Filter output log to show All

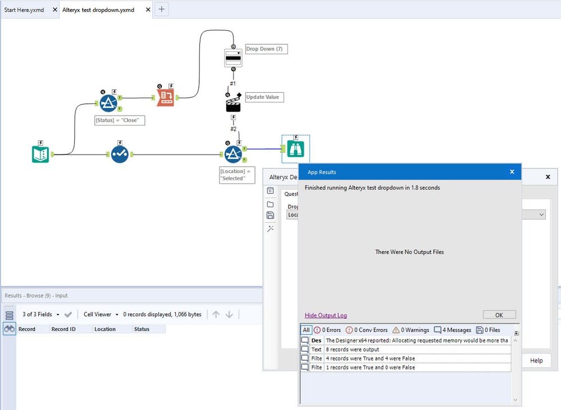(x=306, y=330)
